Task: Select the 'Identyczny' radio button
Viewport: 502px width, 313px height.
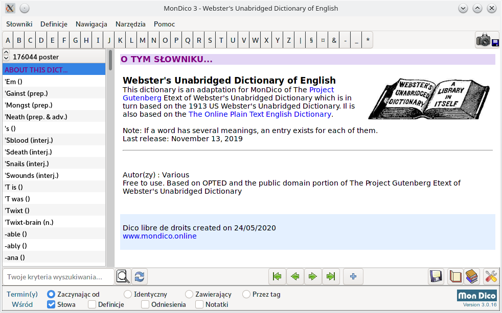Action: [127, 294]
